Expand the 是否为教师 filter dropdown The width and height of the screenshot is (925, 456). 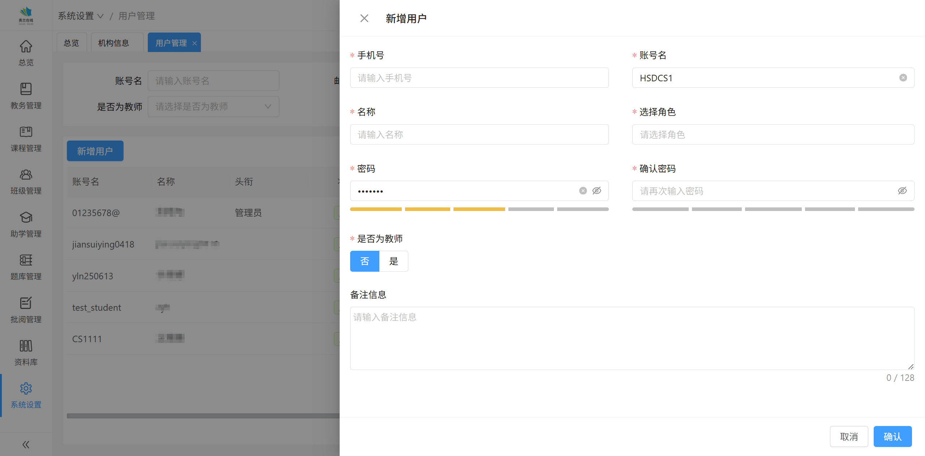213,107
